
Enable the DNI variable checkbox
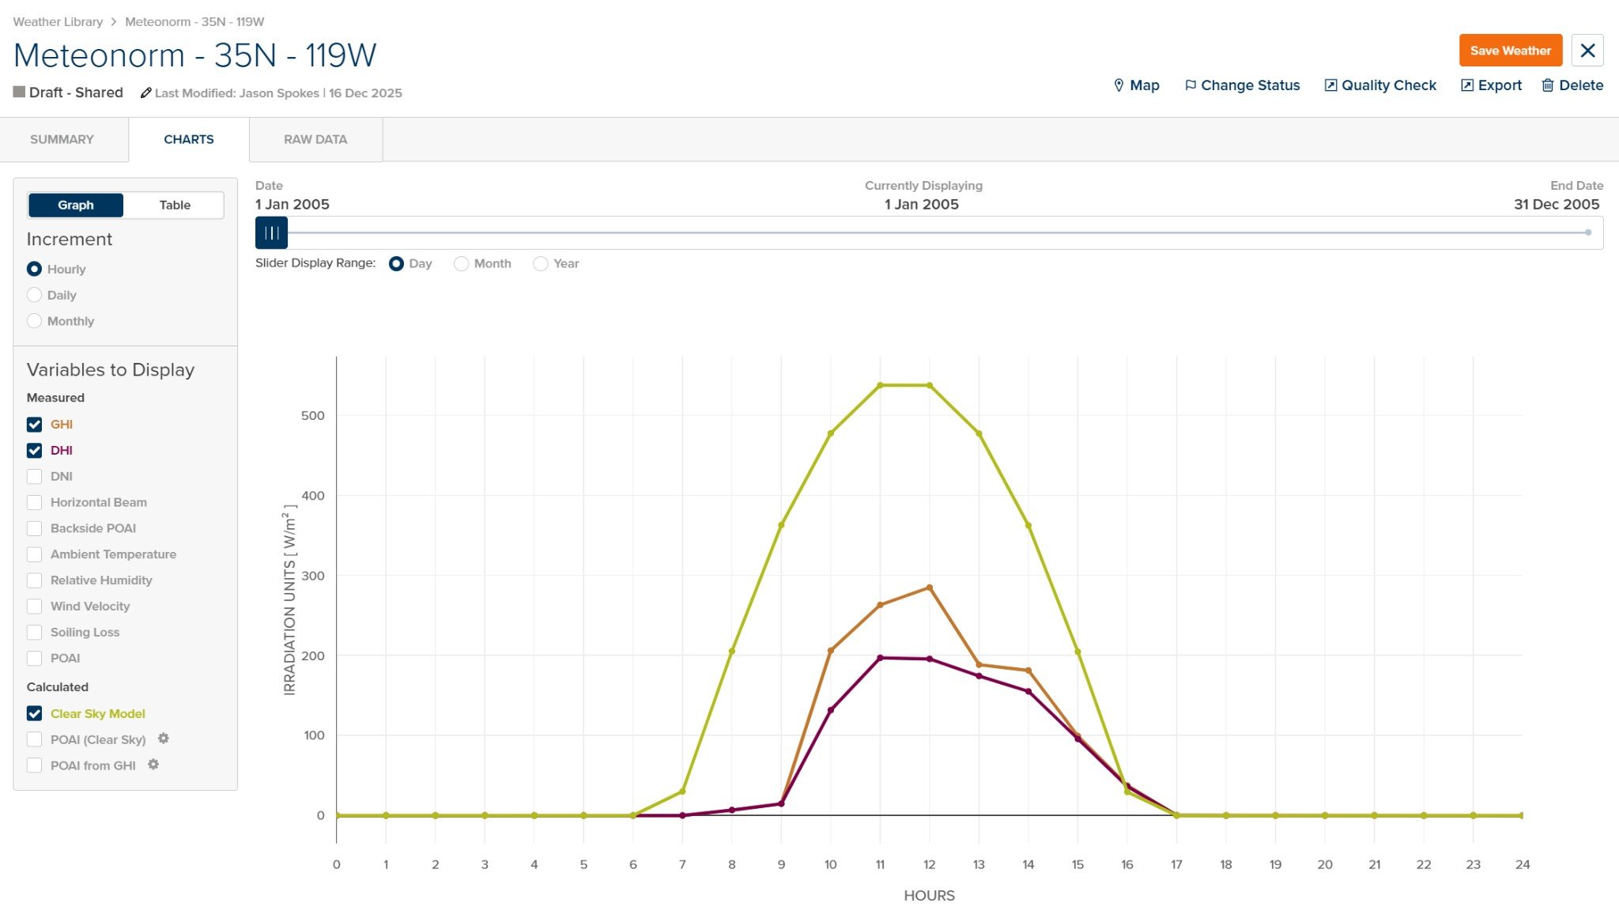(x=34, y=477)
